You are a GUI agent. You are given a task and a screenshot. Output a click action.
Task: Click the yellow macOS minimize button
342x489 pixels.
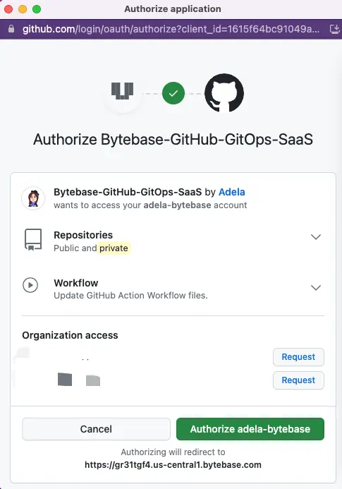(23, 9)
